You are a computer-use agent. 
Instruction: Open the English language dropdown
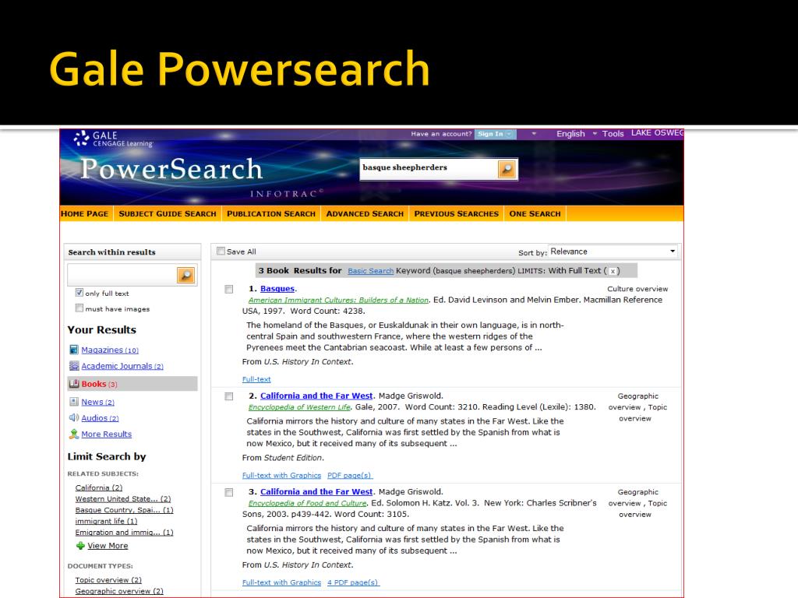pos(576,134)
